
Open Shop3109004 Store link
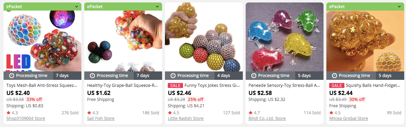pos(25,119)
